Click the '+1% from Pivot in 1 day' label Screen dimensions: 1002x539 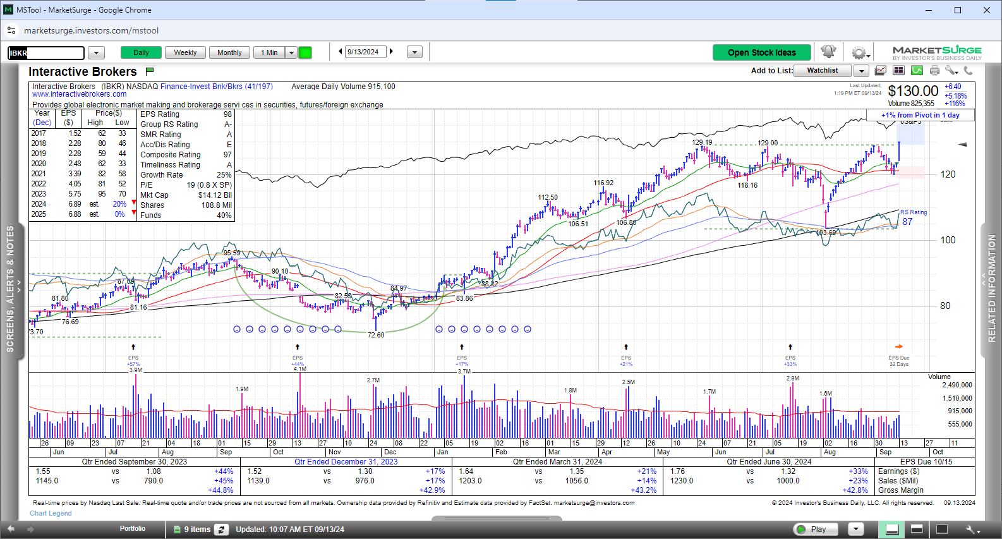point(921,115)
